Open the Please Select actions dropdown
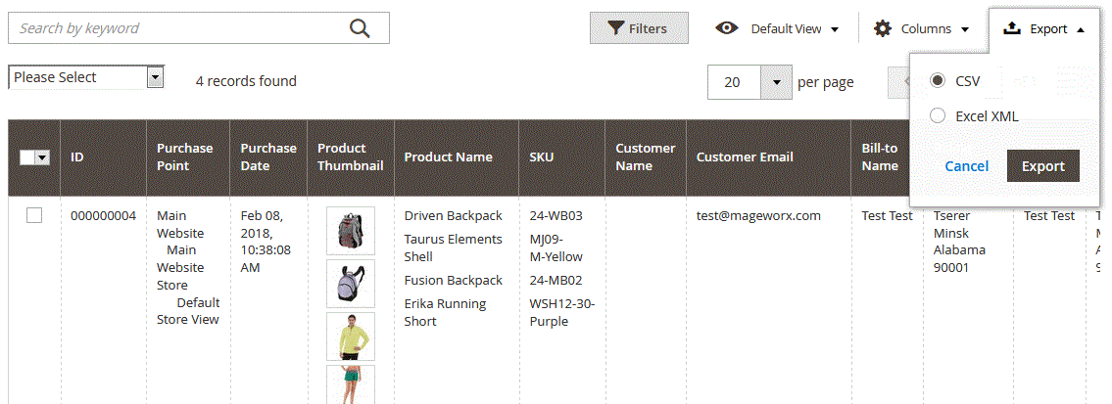Screen dimensions: 1112x404 coord(86,77)
